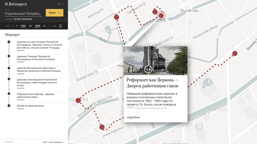257x144 pixels.
Task: Switch language to EN
Action: [x=62, y=4]
